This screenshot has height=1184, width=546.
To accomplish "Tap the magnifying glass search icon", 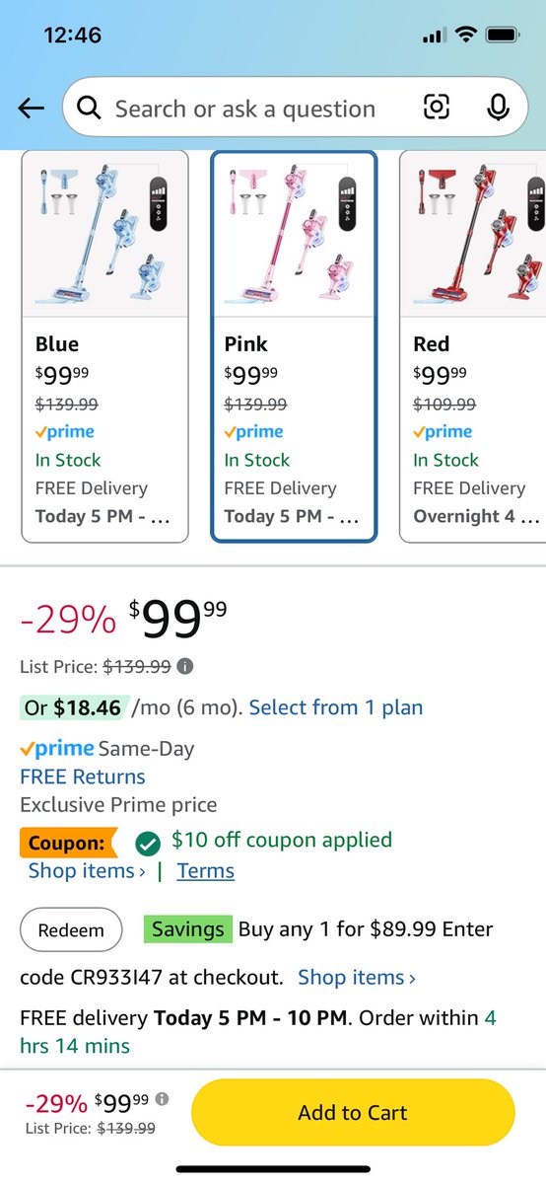I will tap(89, 109).
